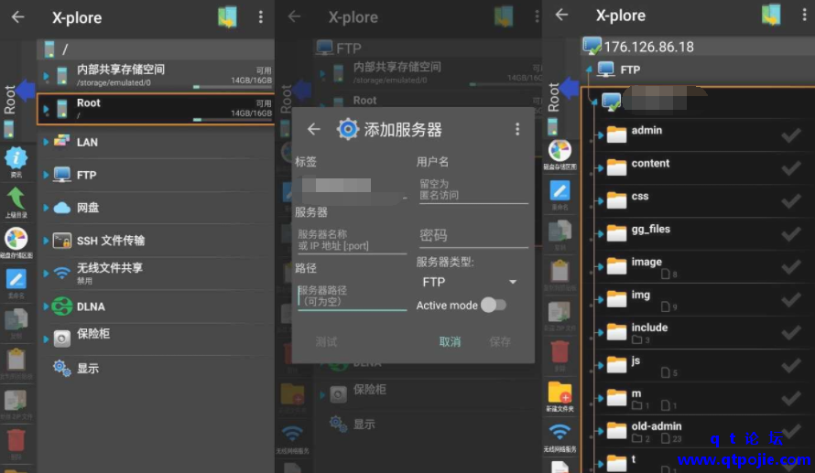Tap copy files icon in the 176.126.86.18 screen sidebar
This screenshot has height=473, width=815.
tap(560, 231)
